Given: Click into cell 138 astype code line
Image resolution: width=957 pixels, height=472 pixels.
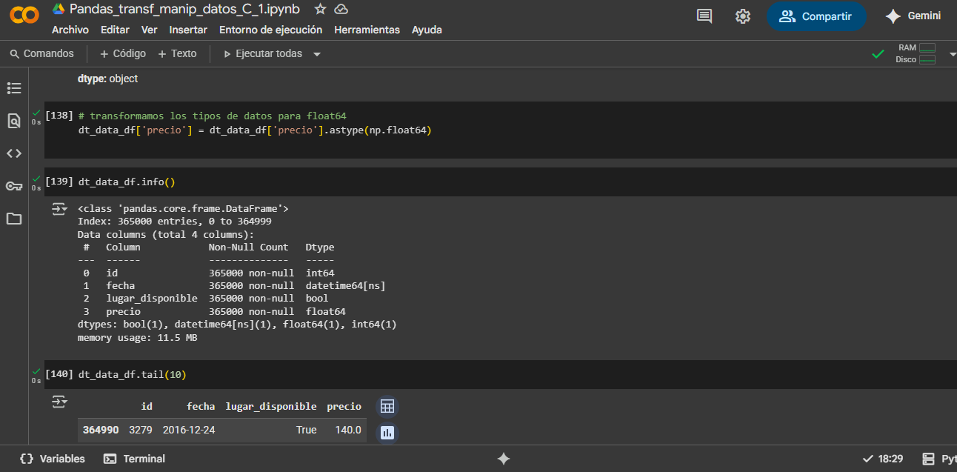Looking at the screenshot, I should tap(255, 130).
